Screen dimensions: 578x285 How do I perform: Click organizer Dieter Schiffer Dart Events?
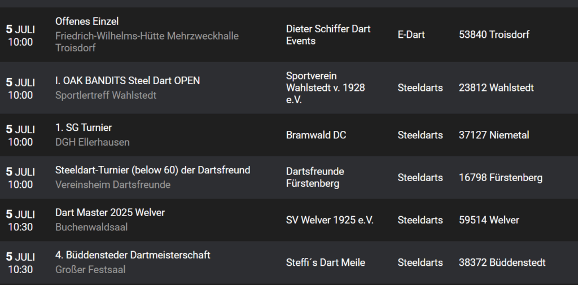(x=328, y=35)
